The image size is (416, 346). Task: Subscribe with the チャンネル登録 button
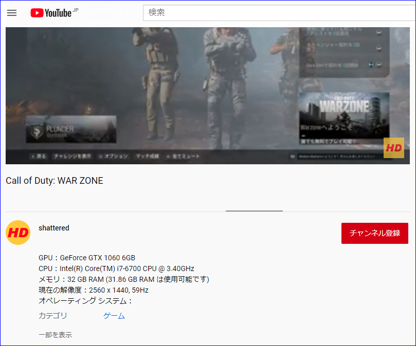[375, 233]
